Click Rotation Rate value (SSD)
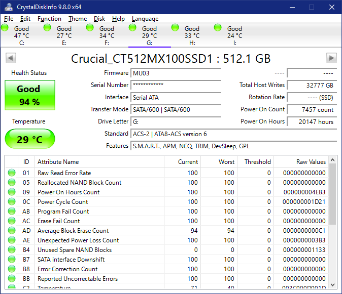342x294 pixels. pyautogui.click(x=312, y=97)
